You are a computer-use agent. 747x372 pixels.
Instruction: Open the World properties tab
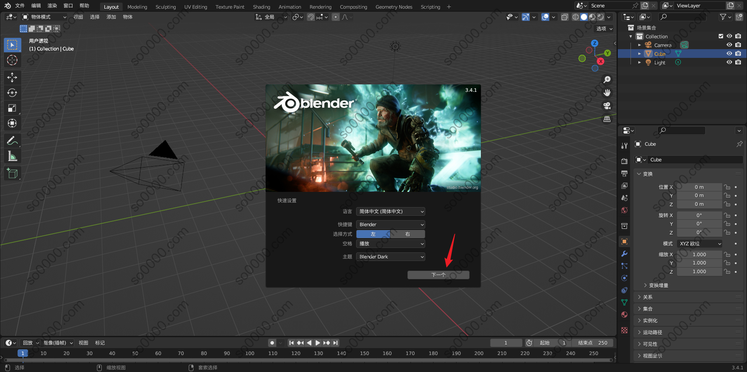[x=624, y=210]
